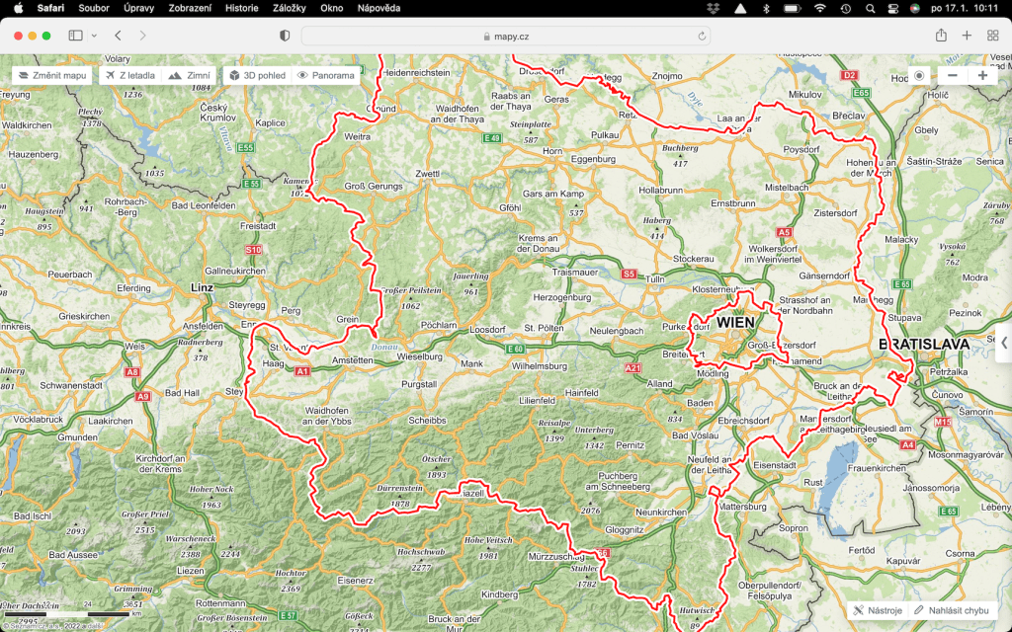
Task: Click the mapy.cz address bar
Action: pyautogui.click(x=506, y=36)
